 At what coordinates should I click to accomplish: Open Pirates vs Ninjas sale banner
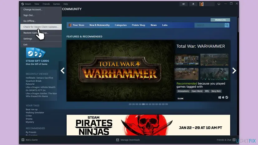point(148,125)
